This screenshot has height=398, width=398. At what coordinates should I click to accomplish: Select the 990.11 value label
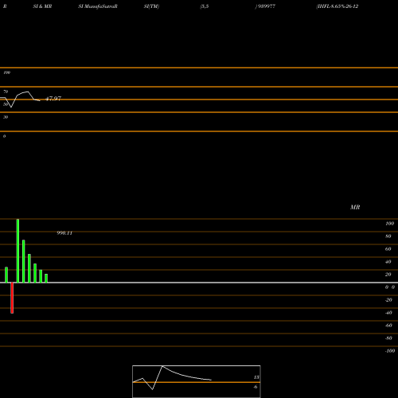click(x=64, y=233)
